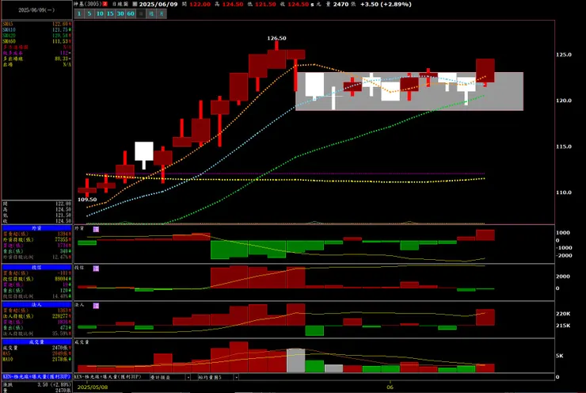Select the 60-minute timeframe button
586x393 pixels.
[x=131, y=13]
